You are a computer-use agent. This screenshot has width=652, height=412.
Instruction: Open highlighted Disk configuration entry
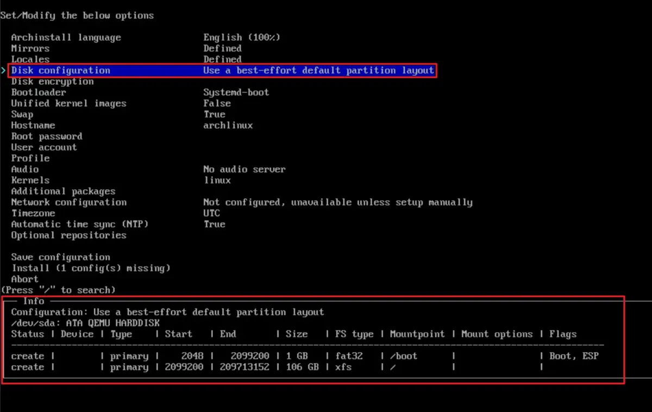(222, 70)
